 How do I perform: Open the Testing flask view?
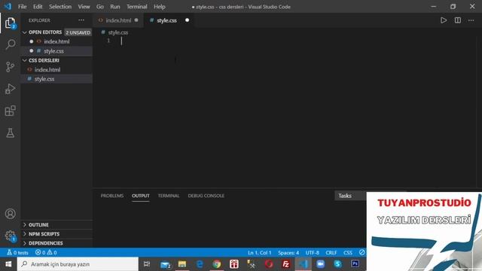[10, 132]
